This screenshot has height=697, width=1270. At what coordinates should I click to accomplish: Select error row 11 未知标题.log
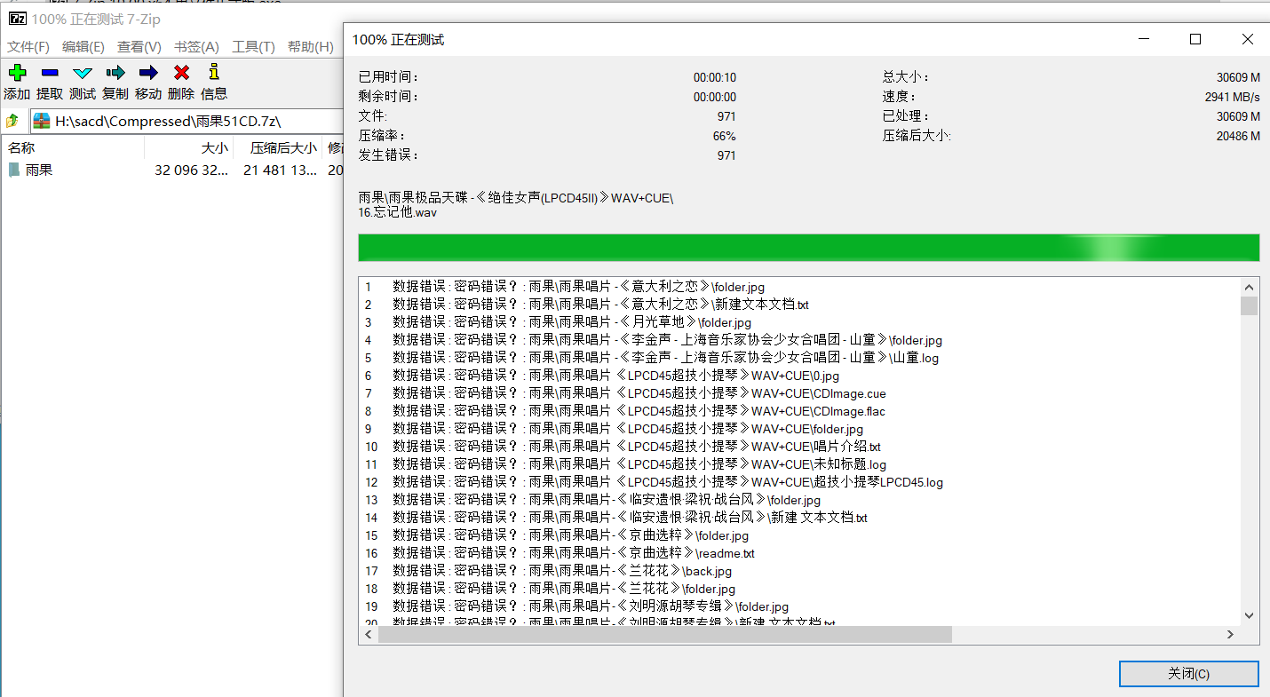click(799, 464)
